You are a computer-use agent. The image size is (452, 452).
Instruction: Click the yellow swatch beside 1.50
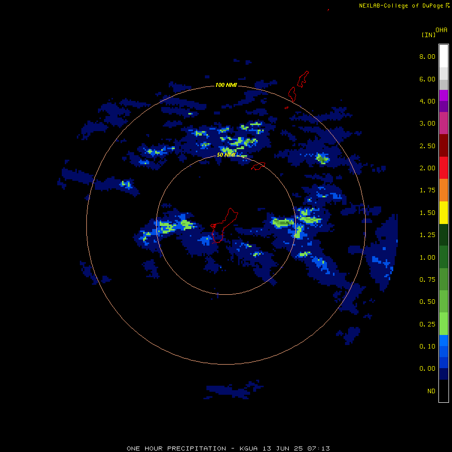(443, 212)
